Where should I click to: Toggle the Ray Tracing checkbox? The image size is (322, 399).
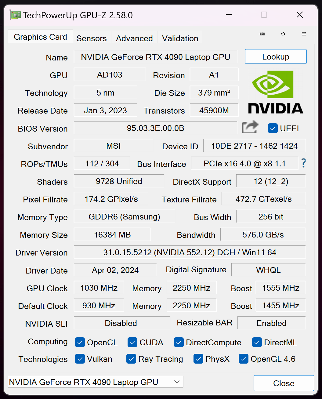click(131, 359)
